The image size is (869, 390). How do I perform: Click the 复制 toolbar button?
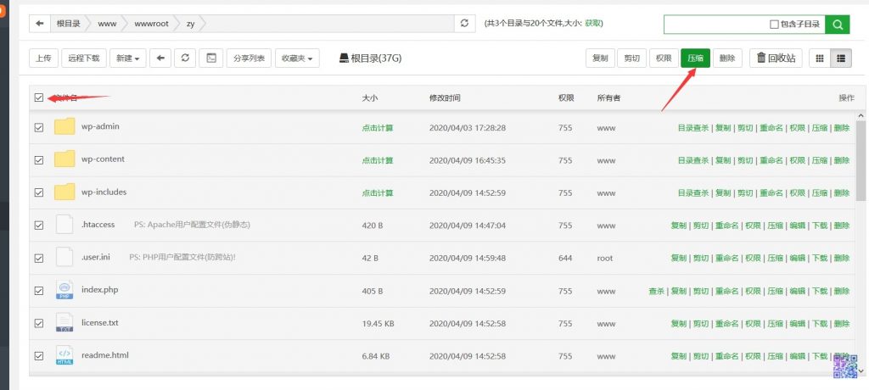tap(600, 58)
